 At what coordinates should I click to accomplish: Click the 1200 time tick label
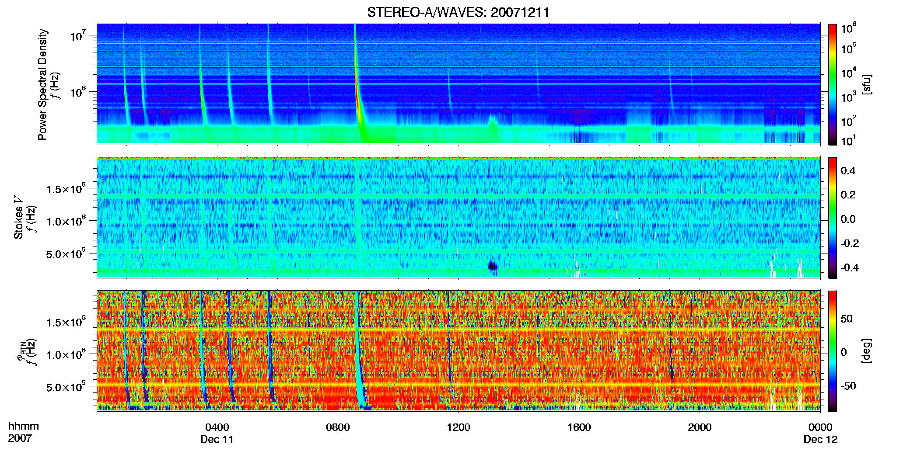click(x=458, y=427)
